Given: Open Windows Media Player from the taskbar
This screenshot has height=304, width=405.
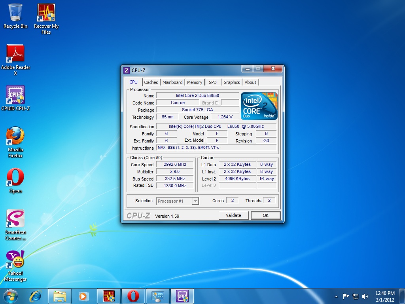Looking at the screenshot, I should pos(84,296).
